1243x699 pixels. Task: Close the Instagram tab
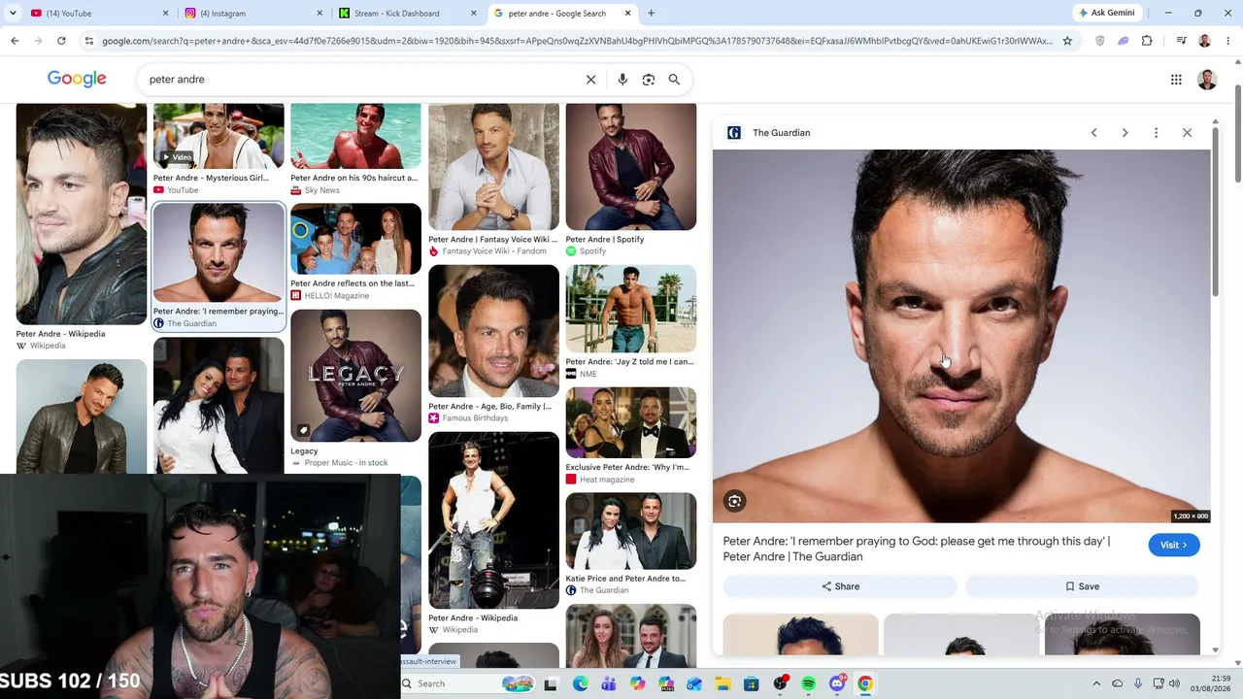click(319, 14)
